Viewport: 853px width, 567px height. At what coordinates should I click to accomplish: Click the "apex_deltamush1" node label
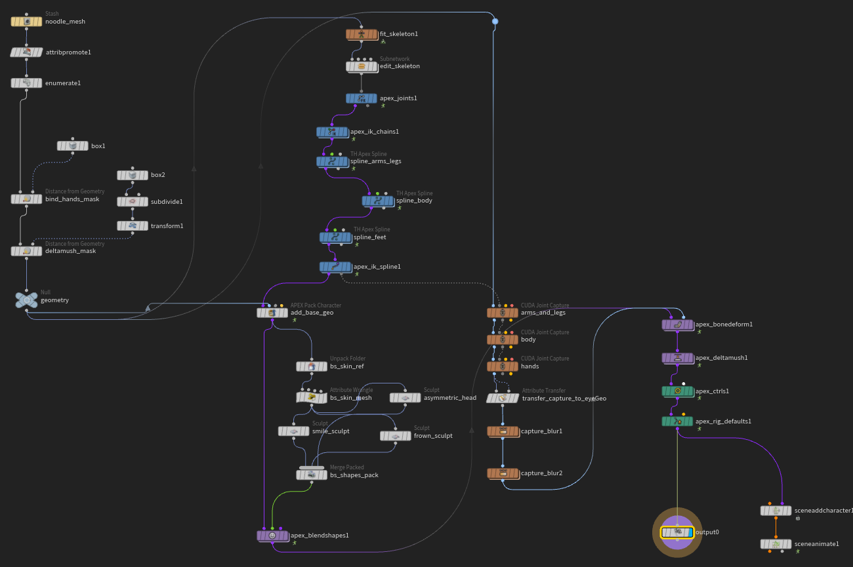pyautogui.click(x=722, y=358)
